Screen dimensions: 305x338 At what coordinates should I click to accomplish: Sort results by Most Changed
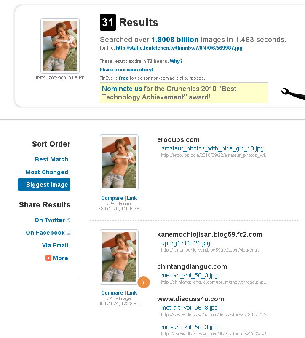[47, 172]
